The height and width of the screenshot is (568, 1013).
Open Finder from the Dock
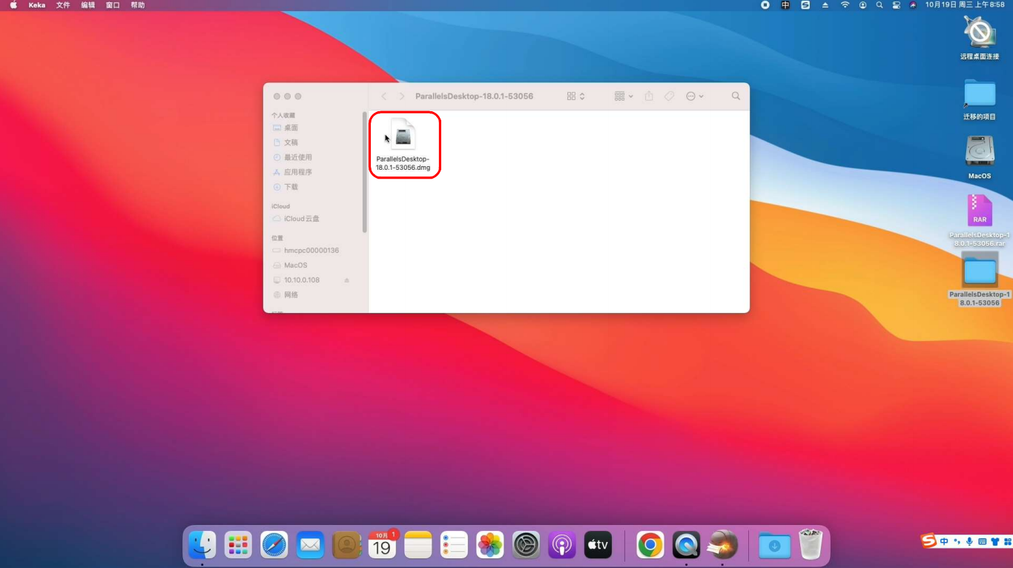(x=202, y=546)
